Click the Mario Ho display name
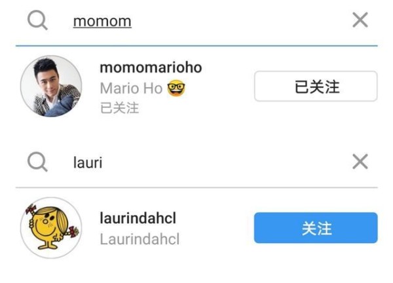 coord(131,88)
